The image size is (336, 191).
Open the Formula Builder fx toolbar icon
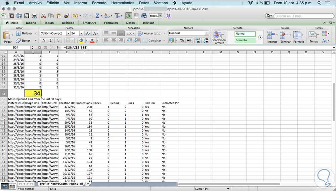129,16
